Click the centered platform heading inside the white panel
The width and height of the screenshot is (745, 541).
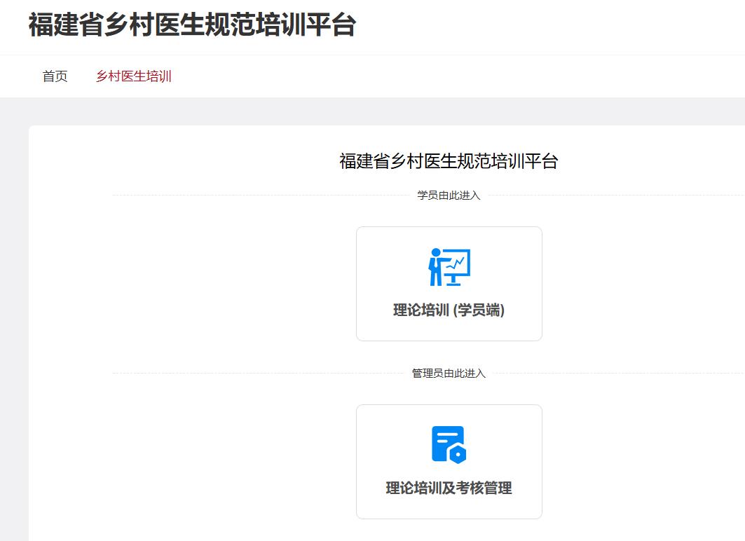449,161
